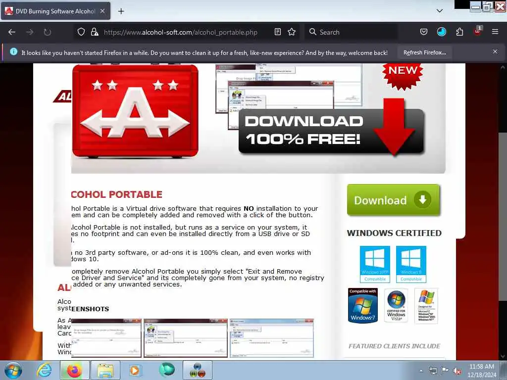List all tabs dropdown arrow
The height and width of the screenshot is (380, 507).
click(x=440, y=11)
